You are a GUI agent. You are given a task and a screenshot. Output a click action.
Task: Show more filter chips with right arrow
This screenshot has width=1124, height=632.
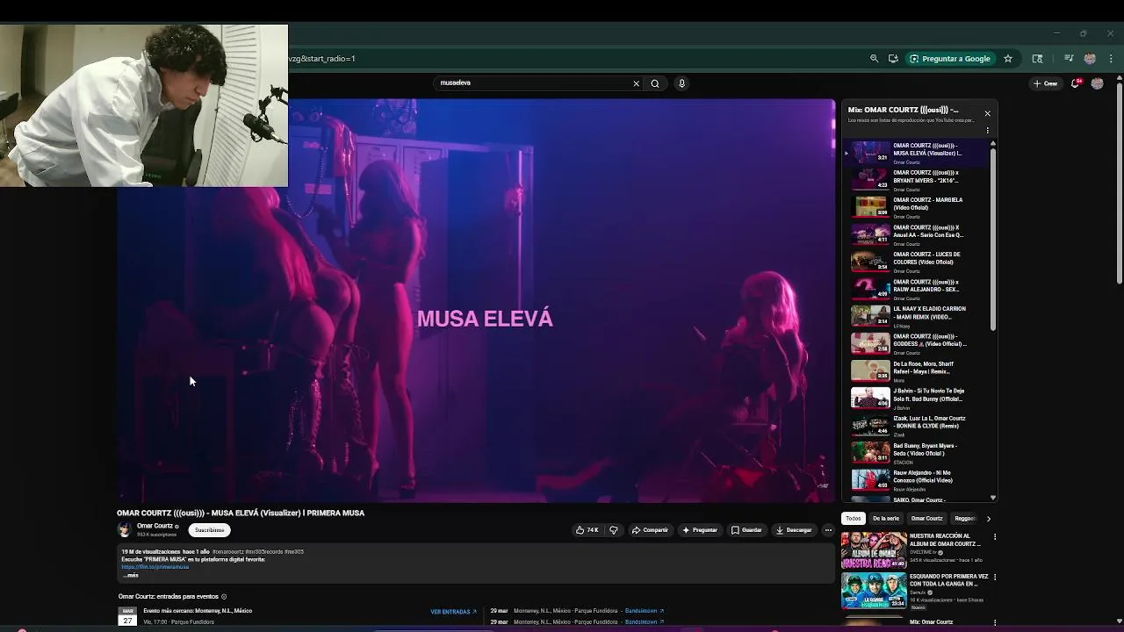[x=988, y=519]
